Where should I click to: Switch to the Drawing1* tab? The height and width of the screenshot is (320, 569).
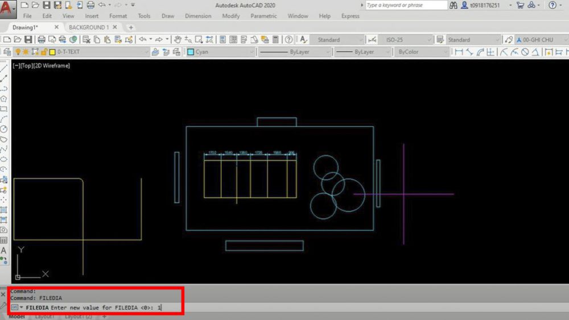pyautogui.click(x=26, y=27)
